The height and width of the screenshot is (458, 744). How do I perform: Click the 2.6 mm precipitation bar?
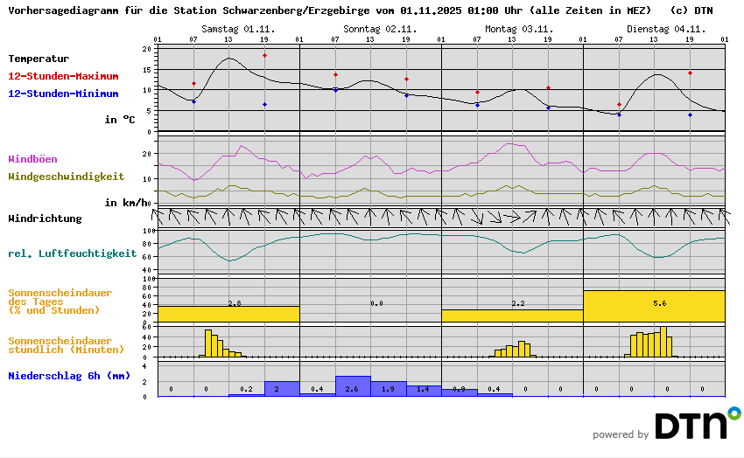[x=353, y=386]
